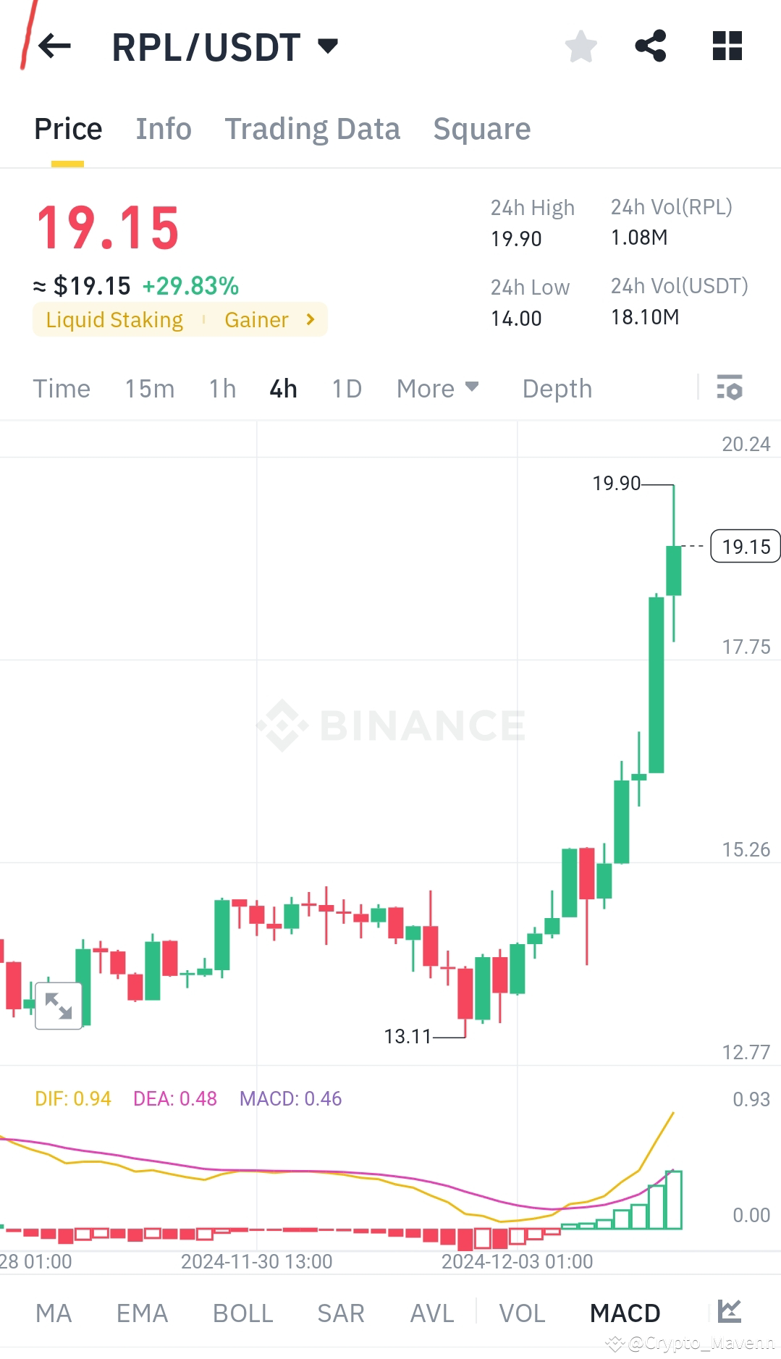Tap the 19.15 last price label on chart
Image resolution: width=781 pixels, height=1359 pixels.
pos(745,547)
